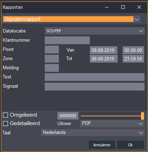
Task: Click the Tot date field
Action: coord(104,59)
